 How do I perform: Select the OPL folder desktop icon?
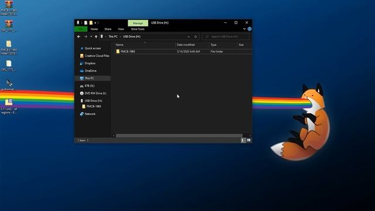(x=9, y=66)
